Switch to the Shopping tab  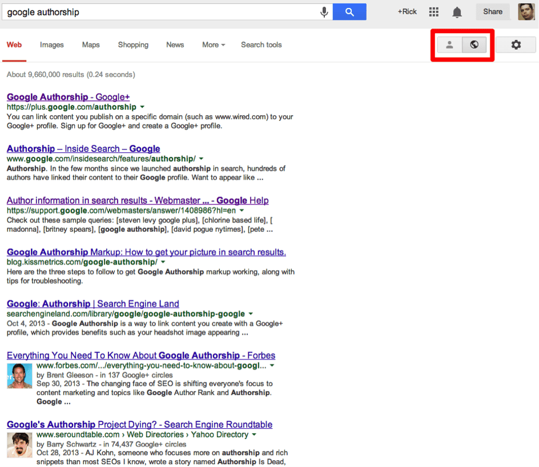pos(133,45)
